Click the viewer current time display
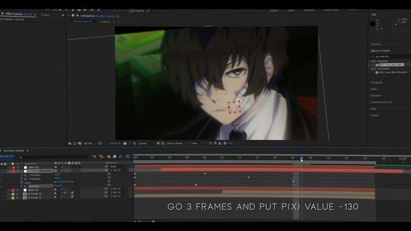 point(115,144)
